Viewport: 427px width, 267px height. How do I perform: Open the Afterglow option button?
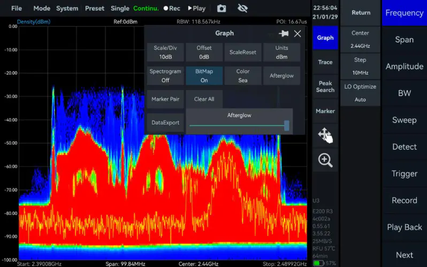(x=281, y=76)
